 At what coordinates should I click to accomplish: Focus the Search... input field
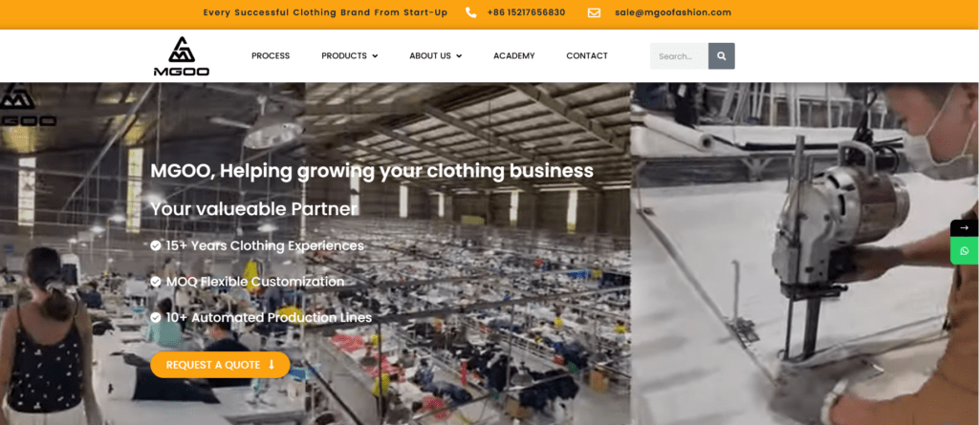pos(680,56)
